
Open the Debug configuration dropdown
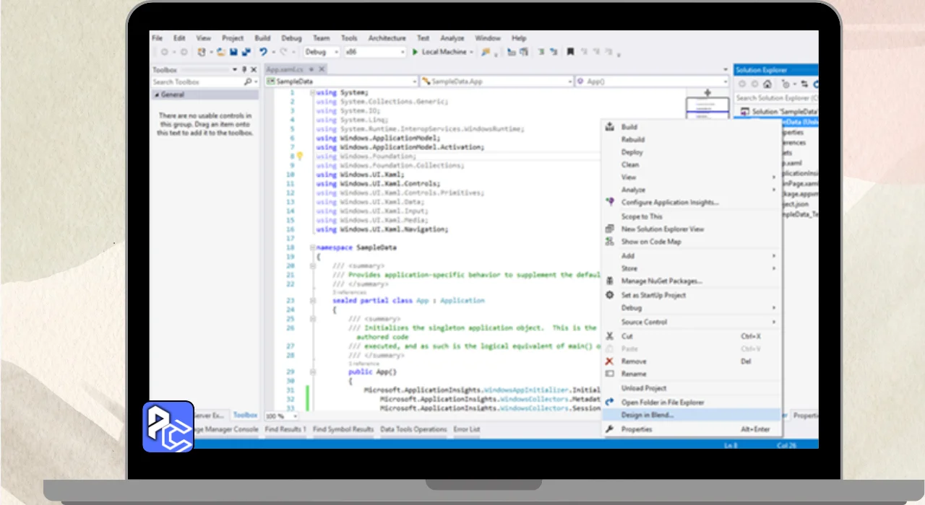click(321, 52)
